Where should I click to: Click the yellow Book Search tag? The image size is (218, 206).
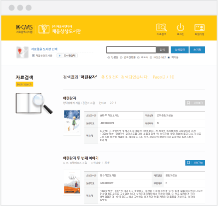click(x=24, y=84)
